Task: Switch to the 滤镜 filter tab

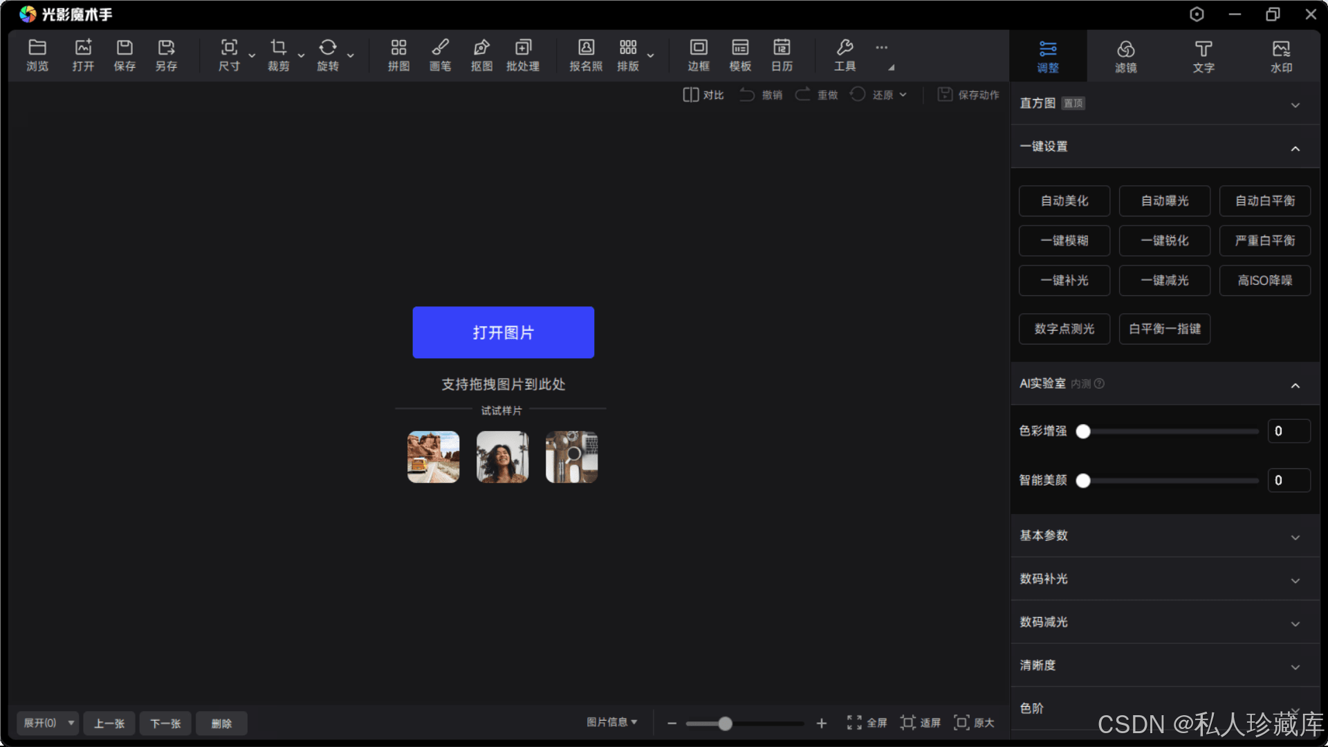Action: pyautogui.click(x=1125, y=56)
